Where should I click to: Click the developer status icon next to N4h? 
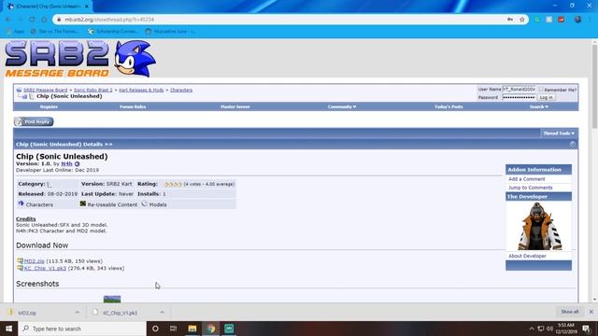(77, 164)
